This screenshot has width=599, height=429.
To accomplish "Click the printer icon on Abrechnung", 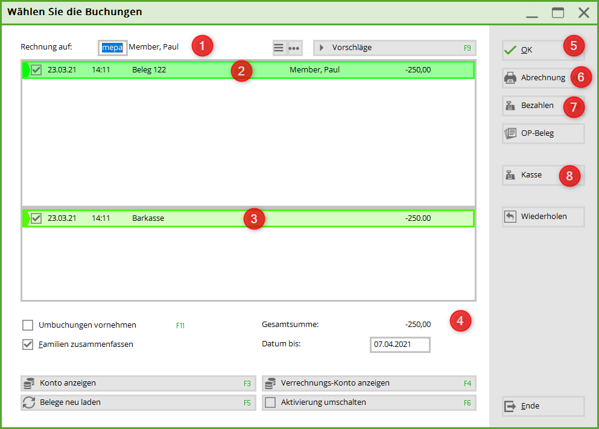I will point(510,78).
